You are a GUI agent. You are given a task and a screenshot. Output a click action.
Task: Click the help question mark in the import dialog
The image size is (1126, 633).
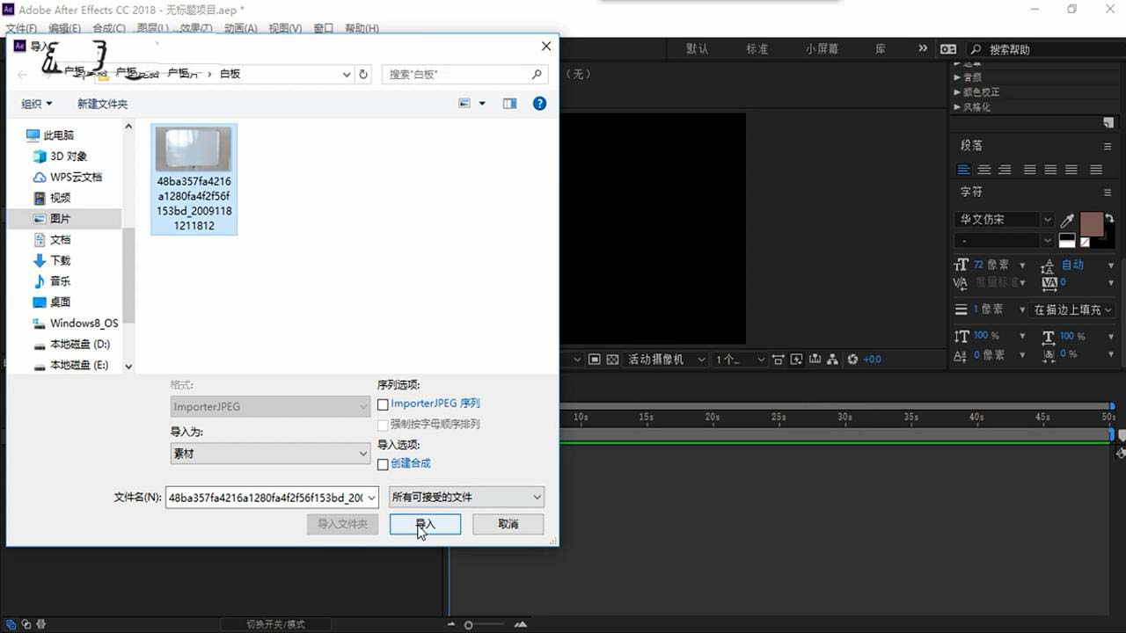pos(539,104)
